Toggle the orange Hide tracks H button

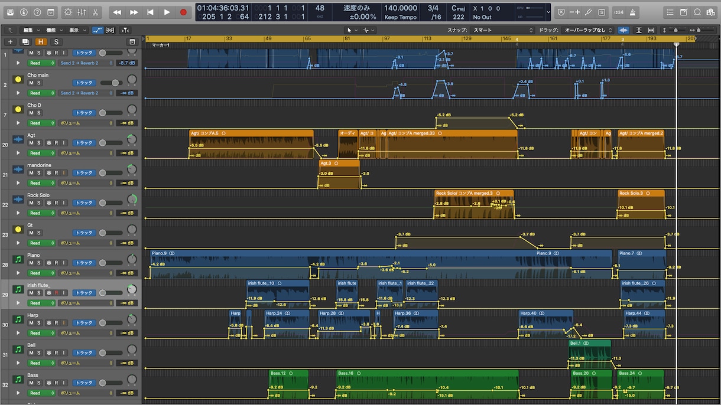[41, 41]
